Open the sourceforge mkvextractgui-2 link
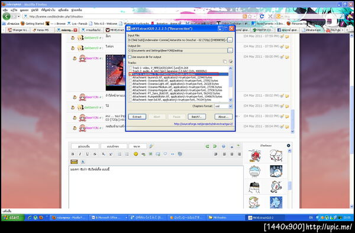The height and width of the screenshot is (233, 355). 203,124
